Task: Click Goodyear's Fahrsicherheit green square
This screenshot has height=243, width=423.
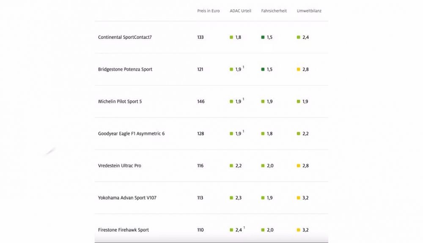Action: (263, 134)
